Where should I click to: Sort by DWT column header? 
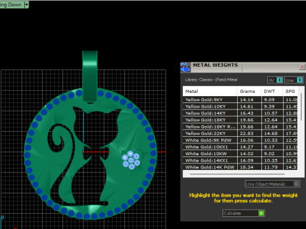(x=272, y=91)
